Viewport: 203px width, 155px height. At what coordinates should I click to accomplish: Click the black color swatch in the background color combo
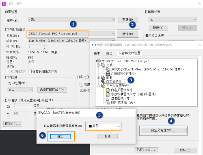pos(91,127)
